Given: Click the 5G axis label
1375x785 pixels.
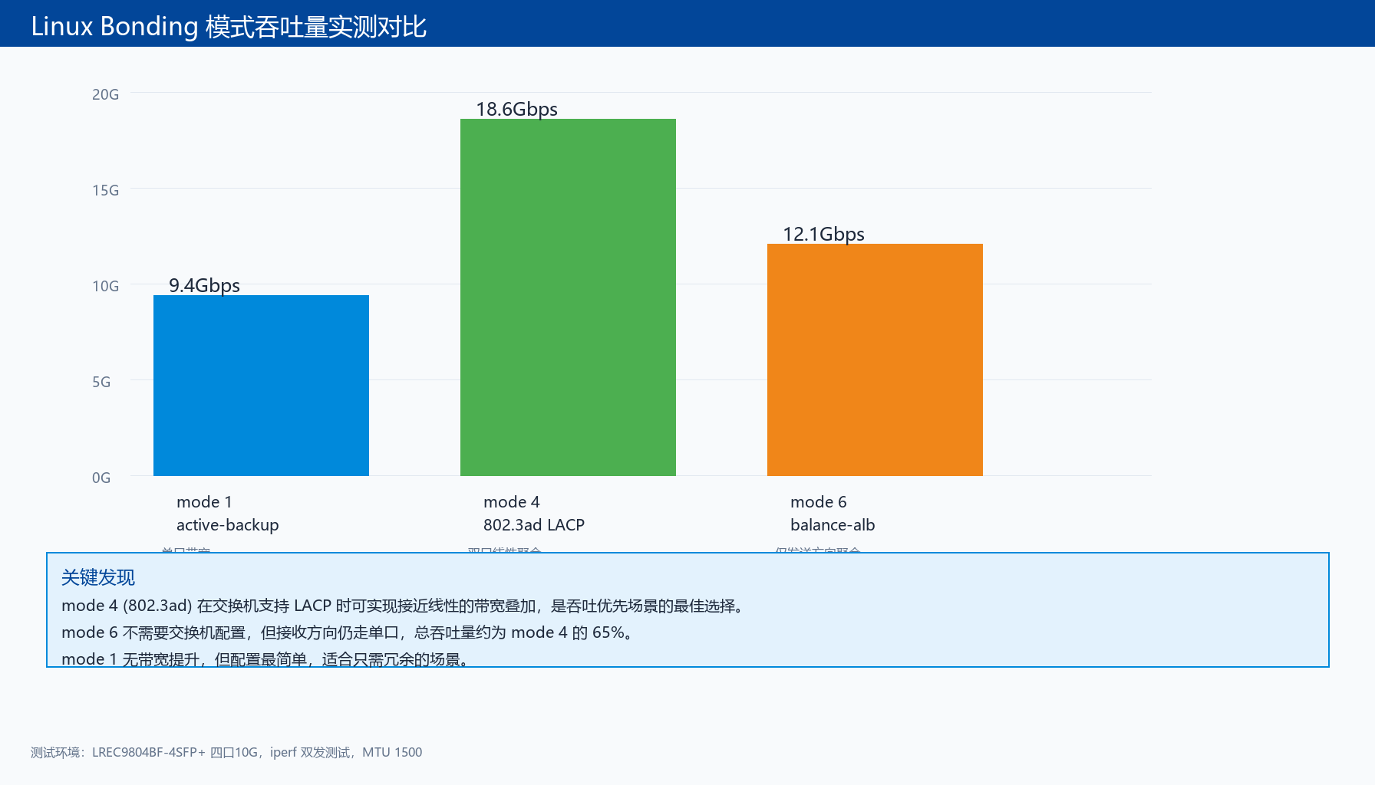Looking at the screenshot, I should click(x=101, y=382).
